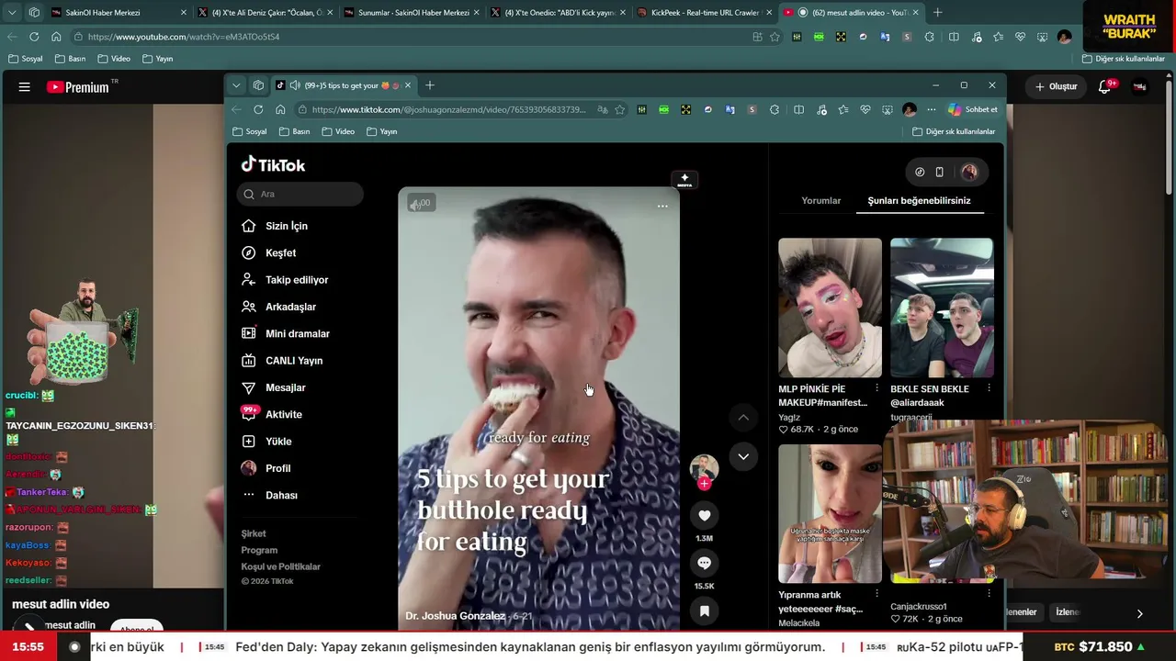This screenshot has height=661, width=1176.
Task: Switch to X'te Onedio browser tab
Action: tap(558, 13)
